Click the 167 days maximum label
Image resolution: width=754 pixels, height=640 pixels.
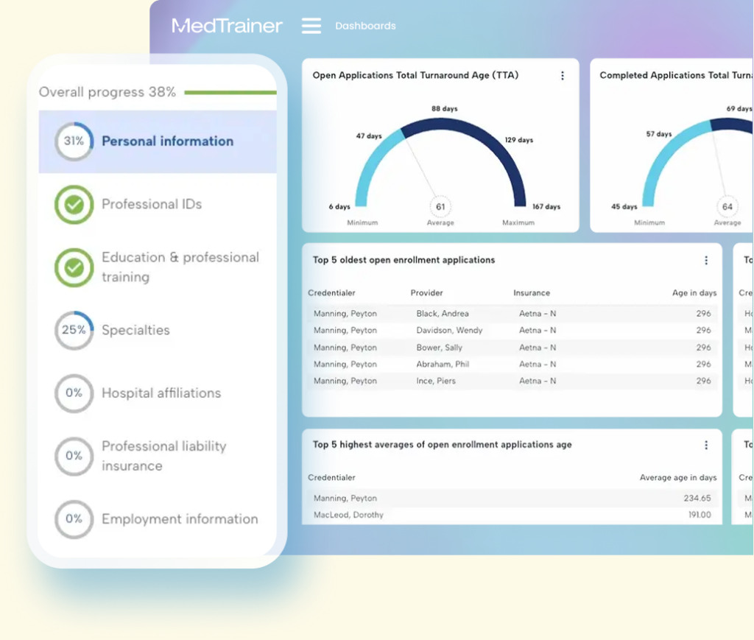[546, 207]
